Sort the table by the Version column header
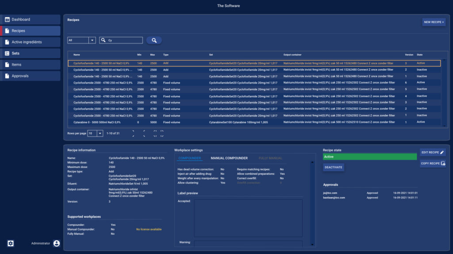 click(409, 55)
